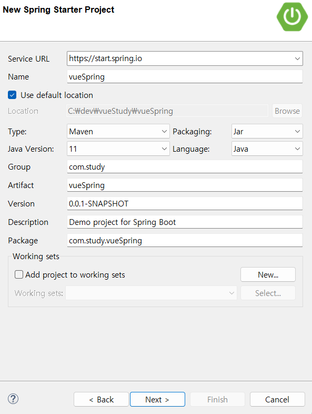312x414 pixels.
Task: Click the Language: label
Action: (x=191, y=149)
